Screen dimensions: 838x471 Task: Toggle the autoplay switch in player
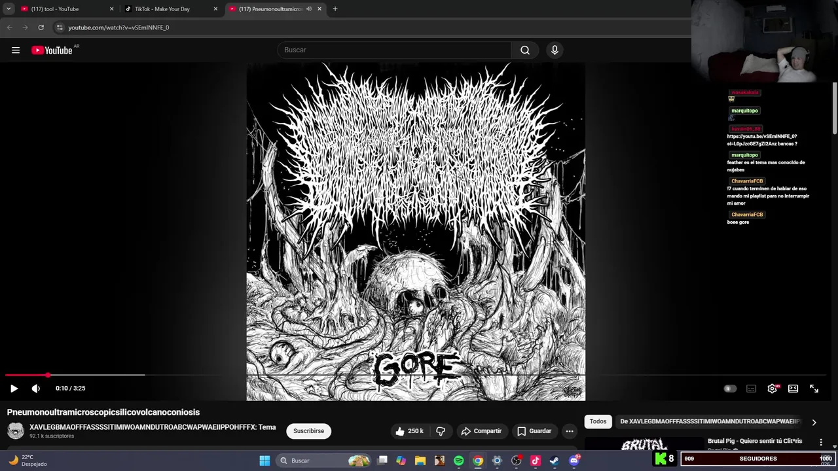click(x=730, y=389)
